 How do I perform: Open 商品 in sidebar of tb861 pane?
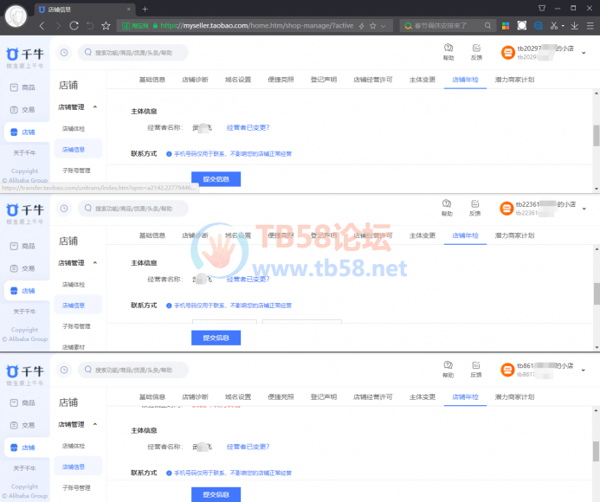23,403
